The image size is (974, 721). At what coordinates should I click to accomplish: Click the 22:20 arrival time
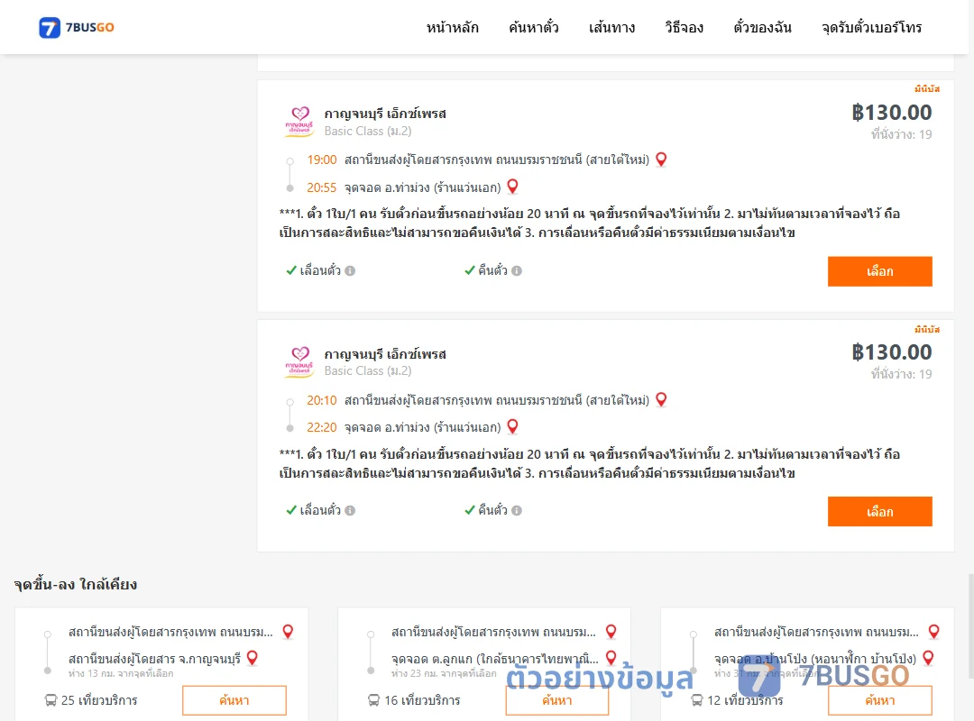tap(322, 428)
